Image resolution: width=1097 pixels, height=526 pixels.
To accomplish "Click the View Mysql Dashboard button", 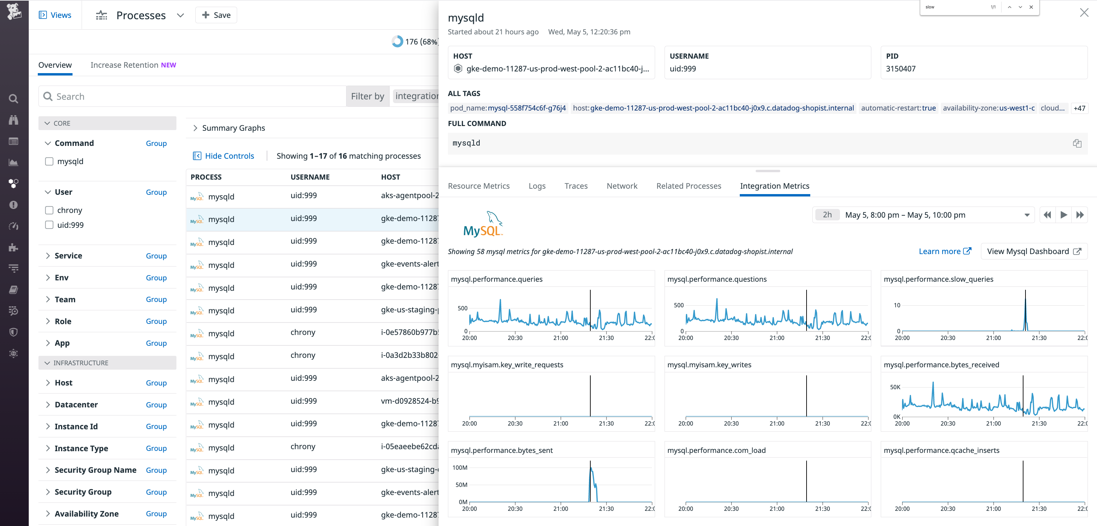I will pyautogui.click(x=1034, y=251).
